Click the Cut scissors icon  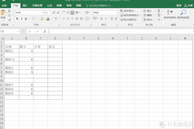(9, 11)
